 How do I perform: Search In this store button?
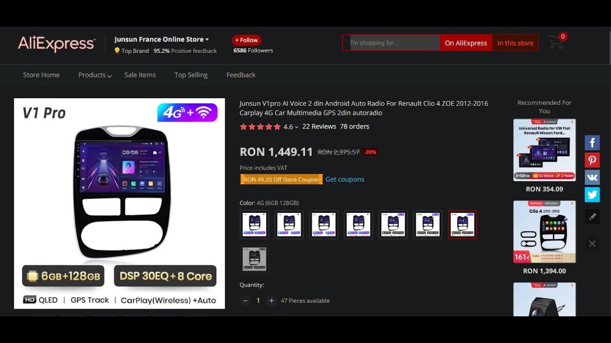click(x=515, y=43)
